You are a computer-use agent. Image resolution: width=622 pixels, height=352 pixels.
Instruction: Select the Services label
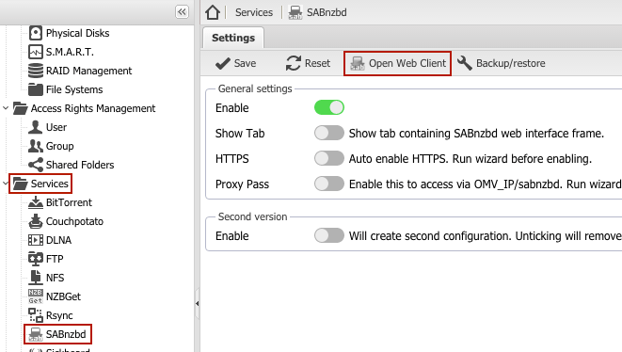[x=50, y=184]
